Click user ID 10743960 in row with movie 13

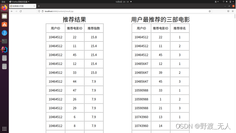[x=141, y=117]
